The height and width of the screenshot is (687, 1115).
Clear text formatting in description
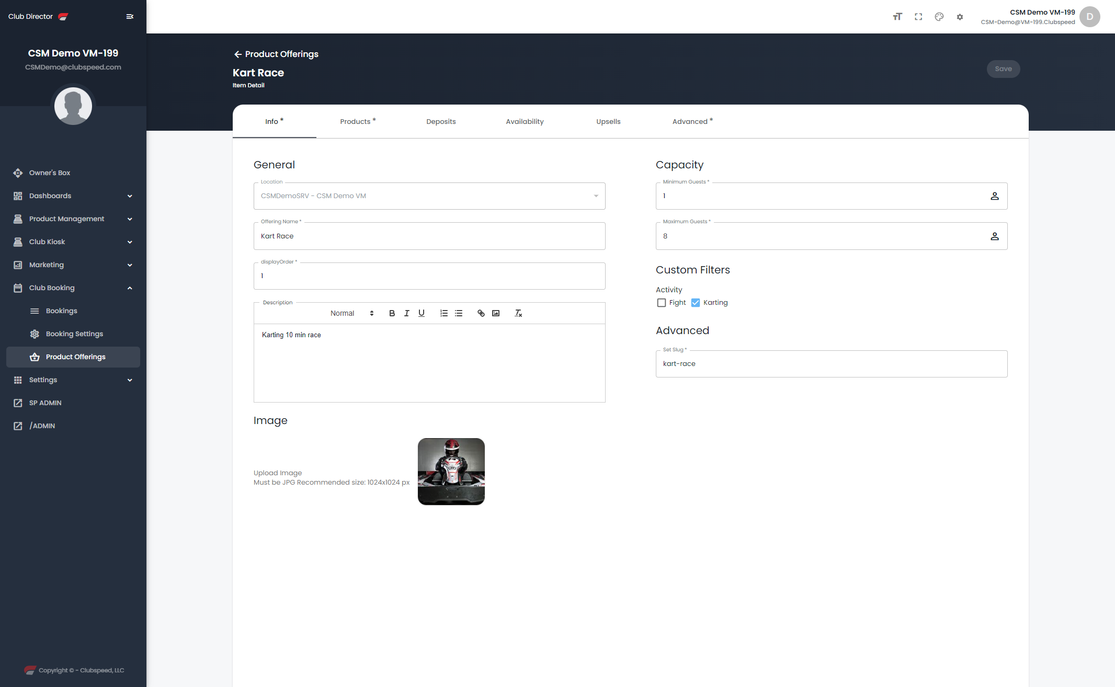(x=518, y=313)
